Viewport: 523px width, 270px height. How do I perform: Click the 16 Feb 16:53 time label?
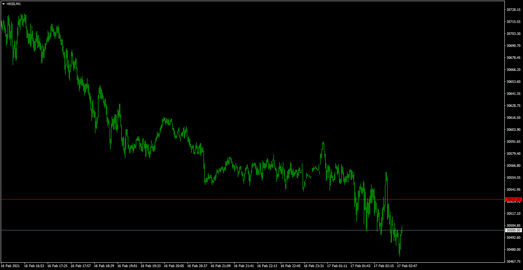click(34, 266)
